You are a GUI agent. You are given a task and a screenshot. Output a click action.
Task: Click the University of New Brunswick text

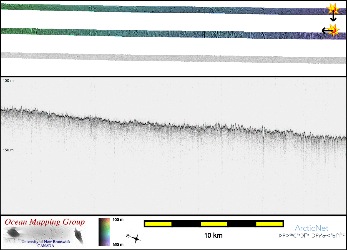pyautogui.click(x=46, y=242)
